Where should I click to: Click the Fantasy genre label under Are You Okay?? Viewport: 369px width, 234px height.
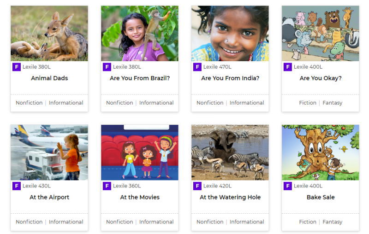[x=332, y=103]
